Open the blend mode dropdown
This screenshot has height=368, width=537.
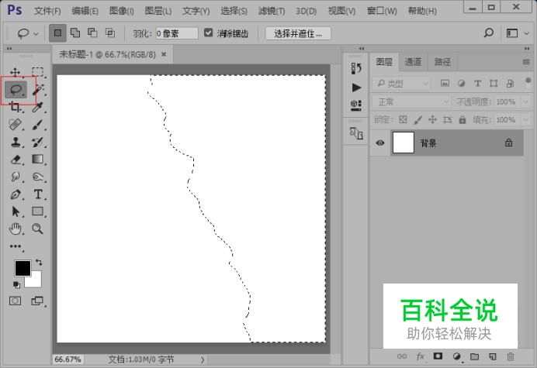tap(411, 102)
